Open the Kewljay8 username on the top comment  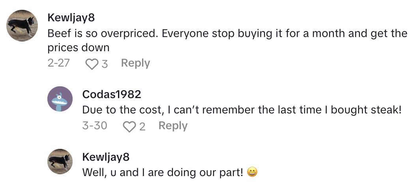coord(71,18)
